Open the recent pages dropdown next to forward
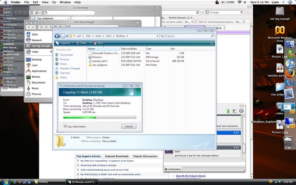This screenshot has height=185, width=296. (67, 36)
